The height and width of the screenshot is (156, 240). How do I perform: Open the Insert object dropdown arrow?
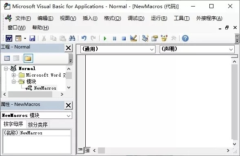[25, 39]
